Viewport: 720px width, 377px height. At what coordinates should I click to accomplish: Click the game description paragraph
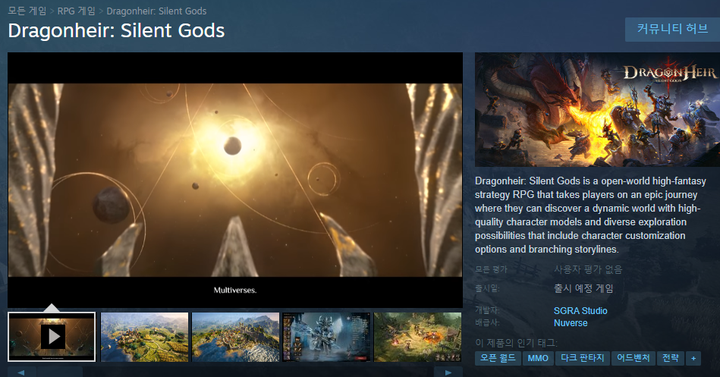[590, 215]
